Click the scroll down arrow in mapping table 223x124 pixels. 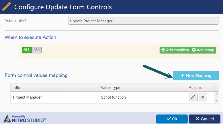coord(216,101)
